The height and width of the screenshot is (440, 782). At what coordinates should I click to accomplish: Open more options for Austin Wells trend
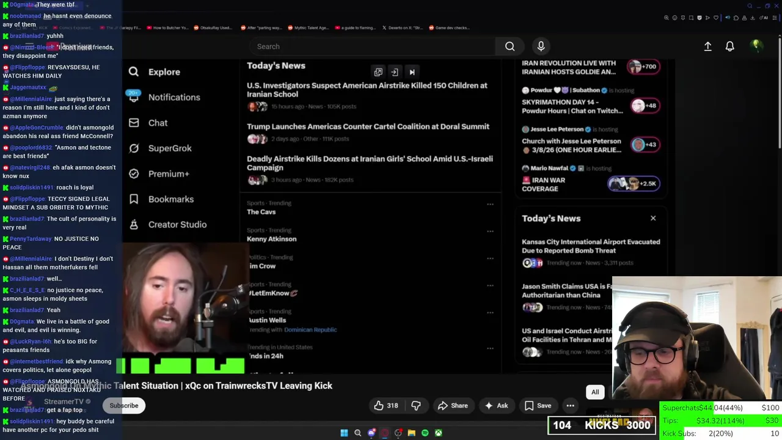pos(490,313)
